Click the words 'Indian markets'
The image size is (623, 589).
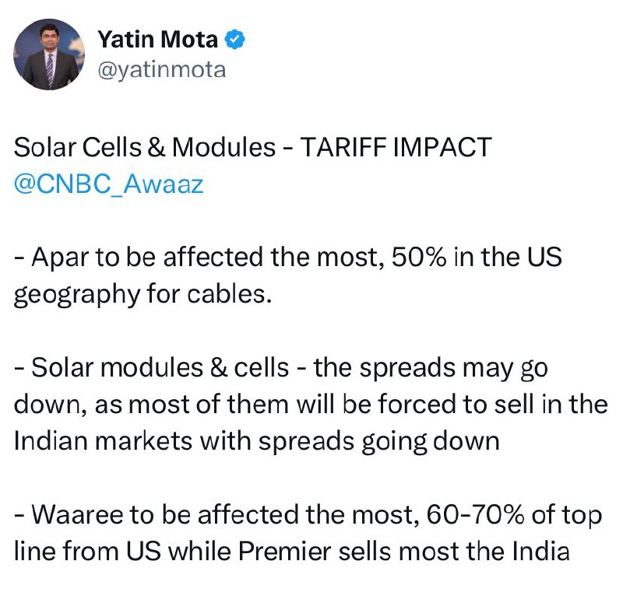tap(103, 441)
